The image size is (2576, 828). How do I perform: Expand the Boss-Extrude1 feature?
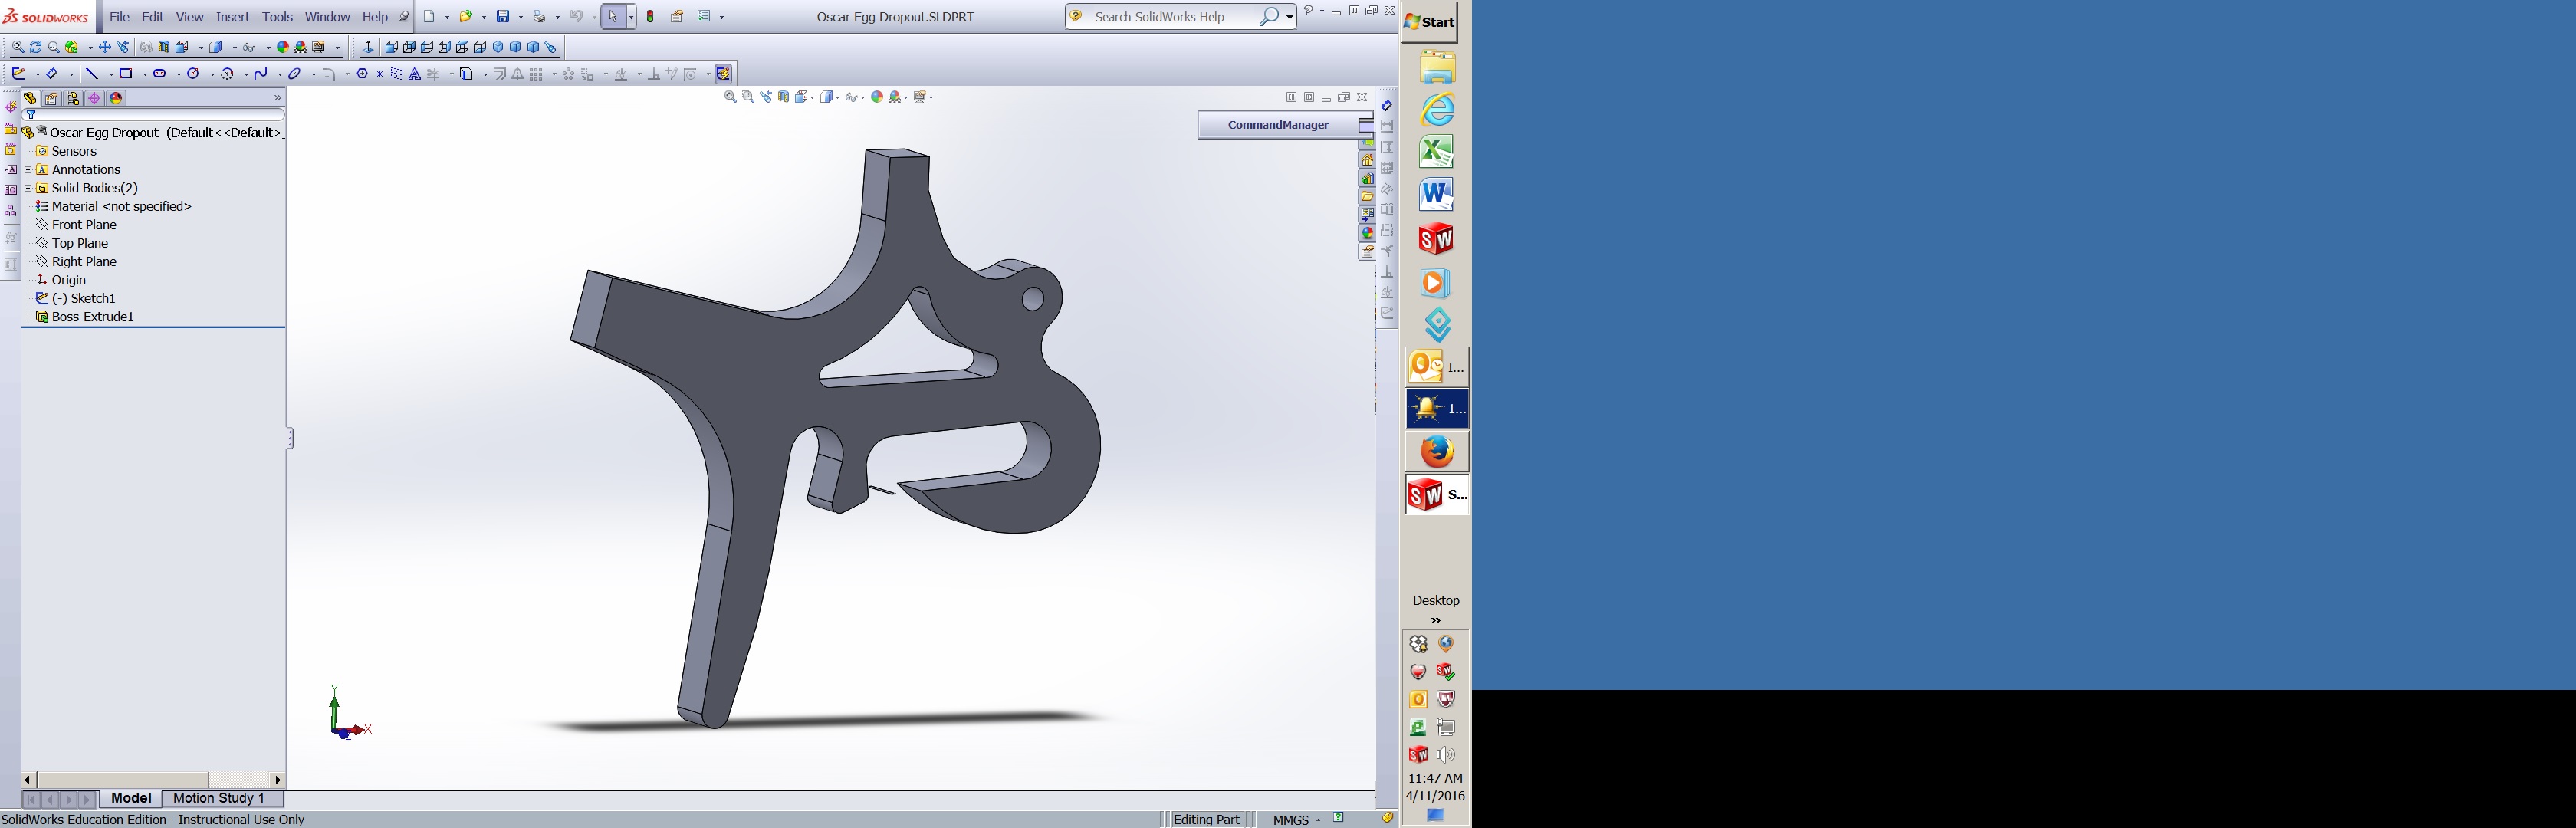click(28, 317)
